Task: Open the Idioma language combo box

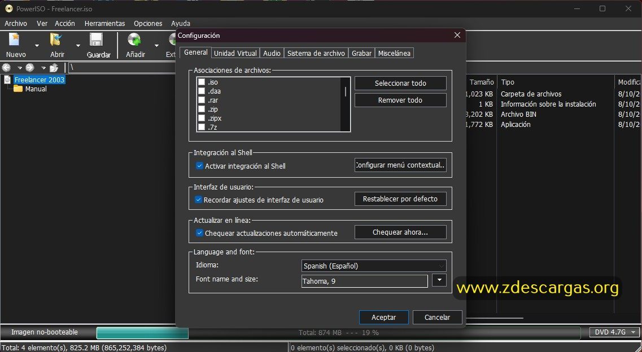Action: [x=374, y=266]
